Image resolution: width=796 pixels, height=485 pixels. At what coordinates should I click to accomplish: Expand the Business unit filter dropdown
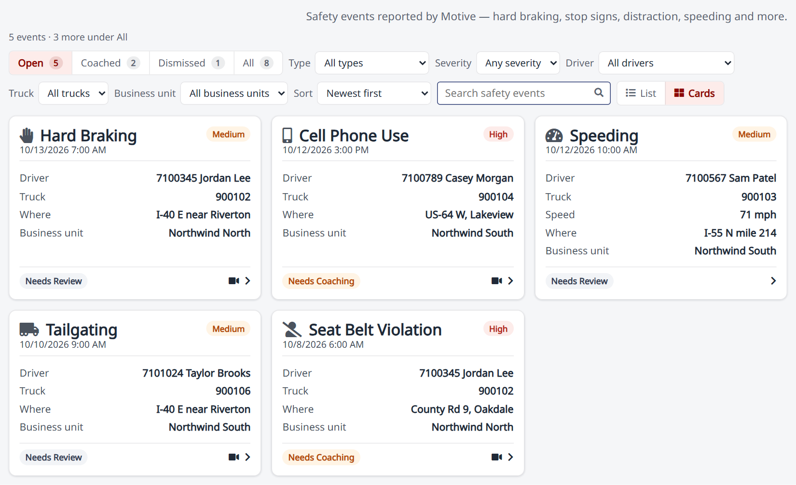[x=234, y=93]
